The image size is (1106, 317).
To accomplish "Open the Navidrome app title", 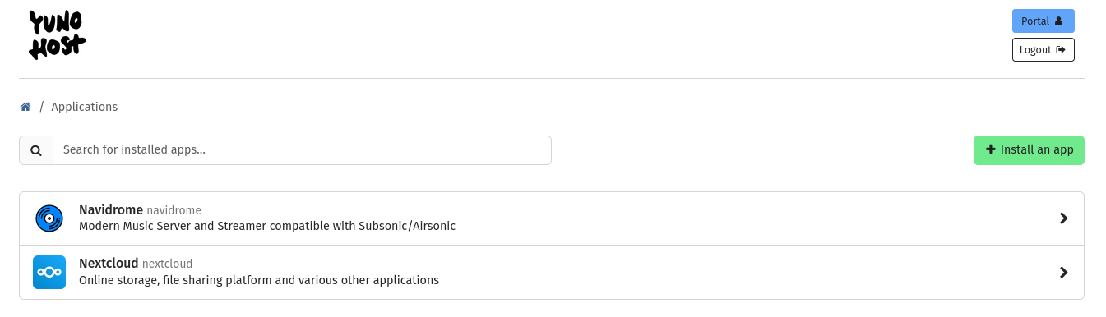I will [111, 210].
